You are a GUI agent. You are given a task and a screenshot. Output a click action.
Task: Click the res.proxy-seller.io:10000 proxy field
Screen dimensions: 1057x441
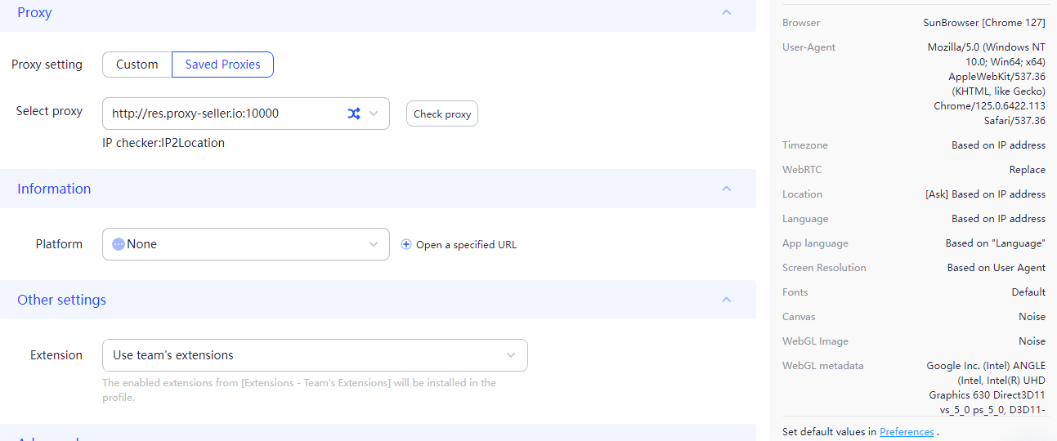tap(221, 114)
